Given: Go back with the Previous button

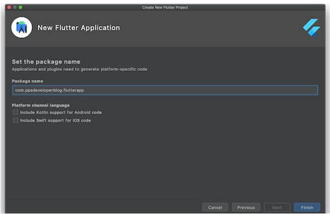Looking at the screenshot, I should (x=246, y=208).
